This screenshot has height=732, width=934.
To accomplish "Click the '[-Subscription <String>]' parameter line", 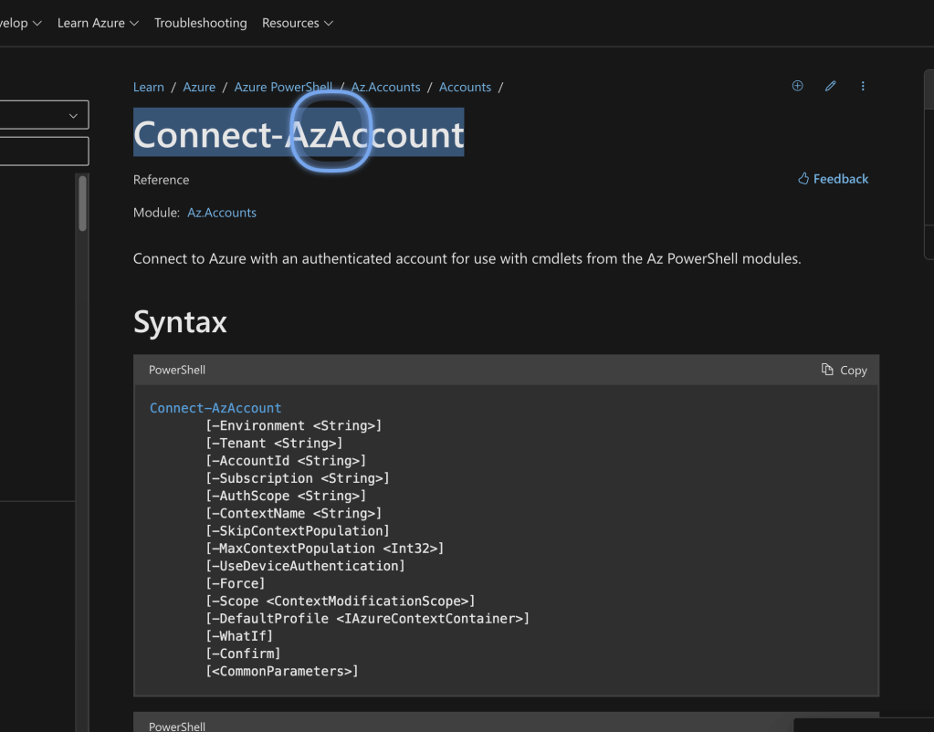I will click(x=298, y=478).
